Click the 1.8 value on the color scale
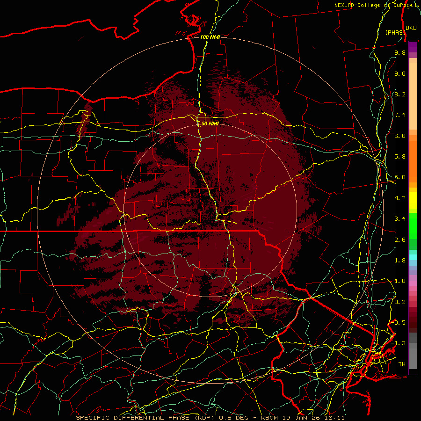421x421 pixels. click(x=400, y=261)
